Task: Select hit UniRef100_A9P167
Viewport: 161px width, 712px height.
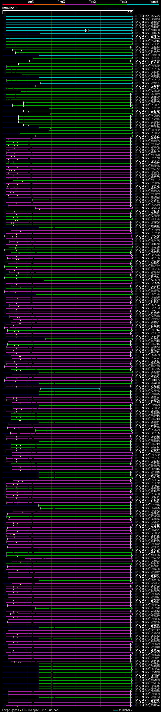Action: point(147,180)
